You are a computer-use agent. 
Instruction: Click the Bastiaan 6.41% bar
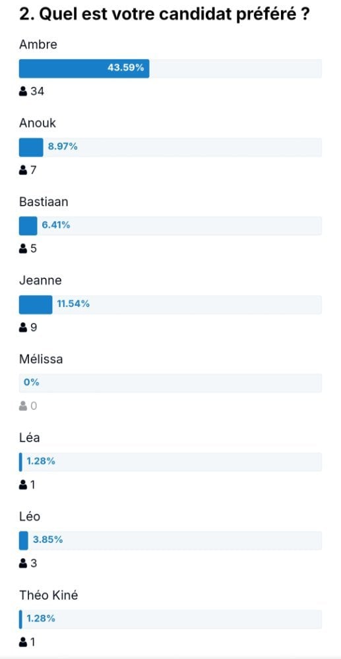[170, 225]
